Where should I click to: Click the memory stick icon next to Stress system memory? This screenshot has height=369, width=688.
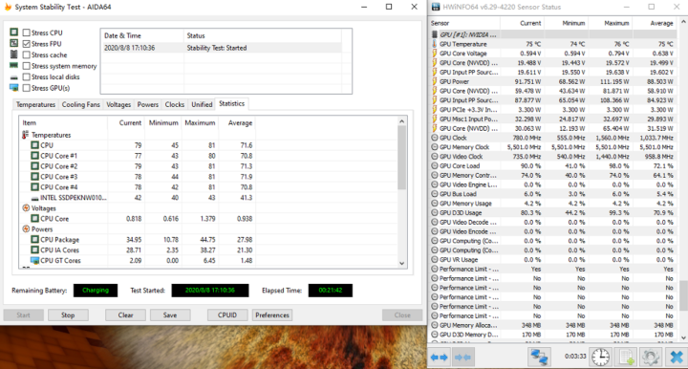[x=14, y=65]
